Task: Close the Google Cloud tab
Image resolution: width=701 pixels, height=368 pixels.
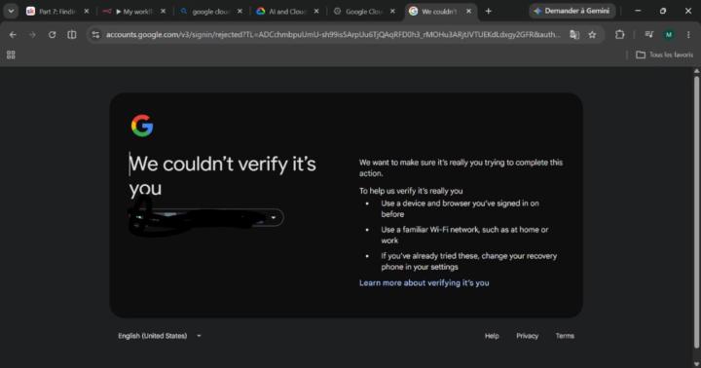Action: click(392, 11)
